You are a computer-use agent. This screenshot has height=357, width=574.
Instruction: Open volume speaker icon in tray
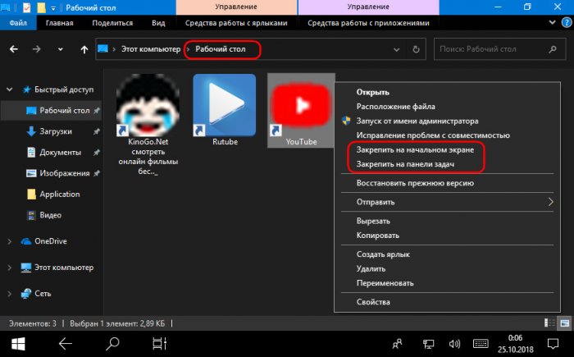click(454, 344)
